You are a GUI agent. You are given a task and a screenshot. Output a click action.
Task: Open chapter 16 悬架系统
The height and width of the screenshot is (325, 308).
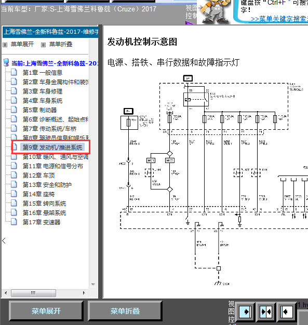[x=44, y=213]
